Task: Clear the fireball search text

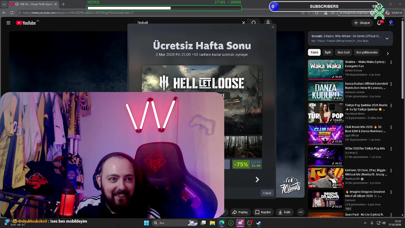Action: point(244,23)
